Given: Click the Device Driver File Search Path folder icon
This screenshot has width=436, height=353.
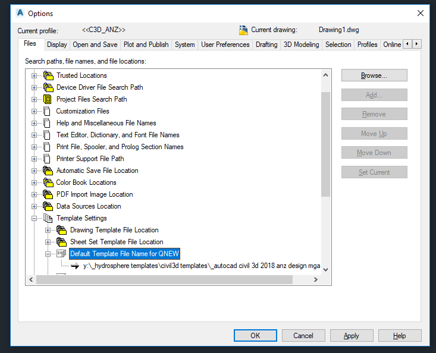Looking at the screenshot, I should 48,87.
